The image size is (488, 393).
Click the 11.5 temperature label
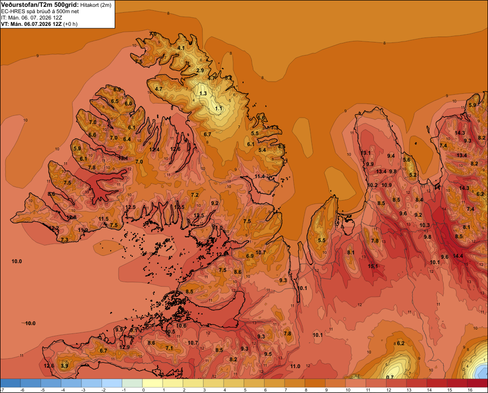[x=103, y=219]
